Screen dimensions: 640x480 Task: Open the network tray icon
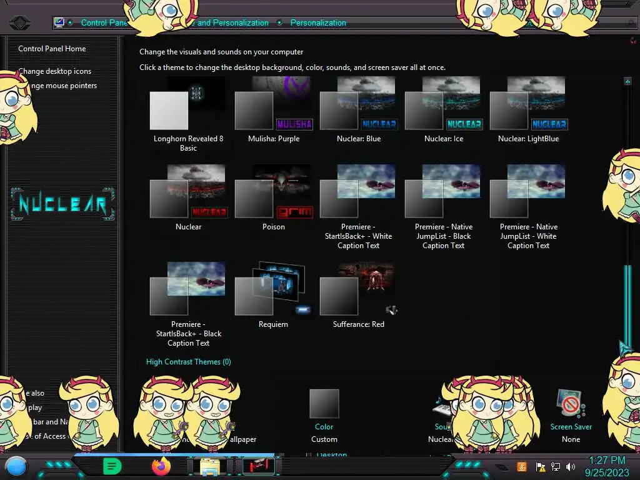point(556,466)
